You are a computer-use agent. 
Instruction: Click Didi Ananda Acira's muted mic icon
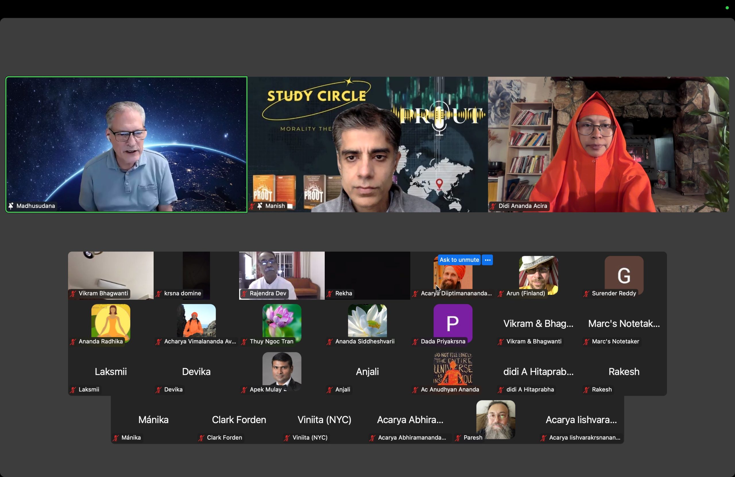click(x=493, y=206)
